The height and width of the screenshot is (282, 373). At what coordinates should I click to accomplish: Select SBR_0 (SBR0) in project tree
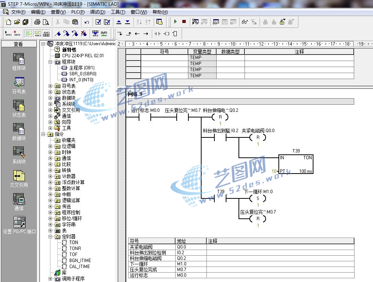[x=83, y=74]
